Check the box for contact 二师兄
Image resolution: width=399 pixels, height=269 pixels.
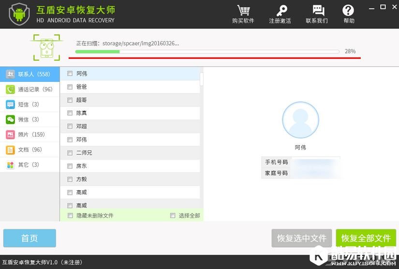(x=70, y=153)
